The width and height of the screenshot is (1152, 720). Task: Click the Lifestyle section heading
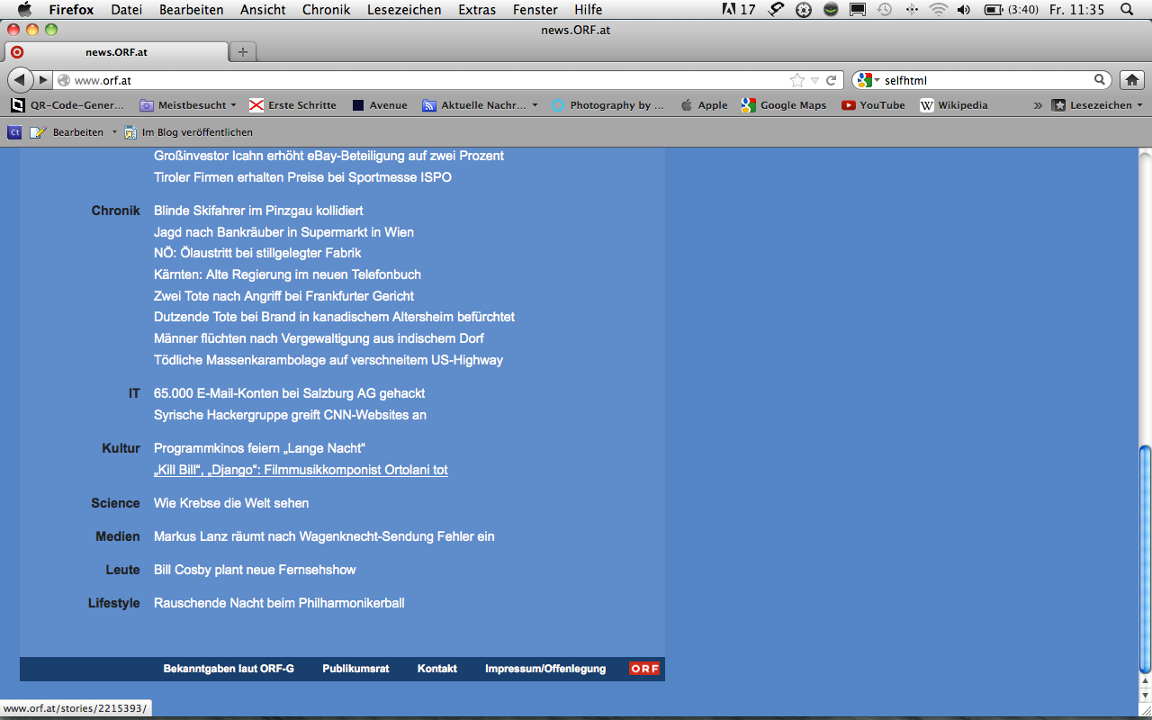point(114,603)
